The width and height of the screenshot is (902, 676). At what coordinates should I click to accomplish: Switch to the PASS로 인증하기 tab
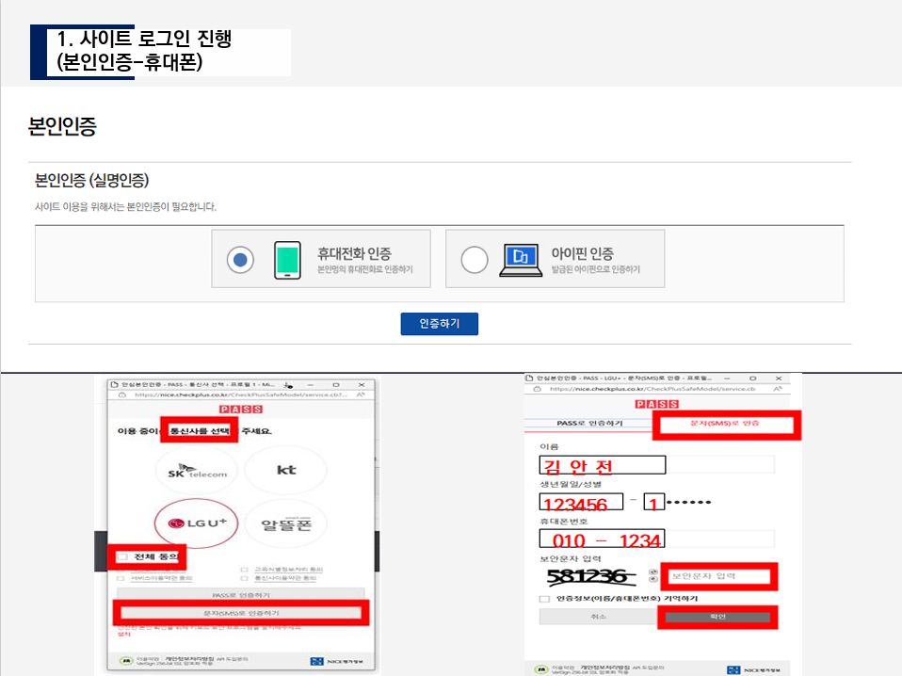tap(589, 424)
